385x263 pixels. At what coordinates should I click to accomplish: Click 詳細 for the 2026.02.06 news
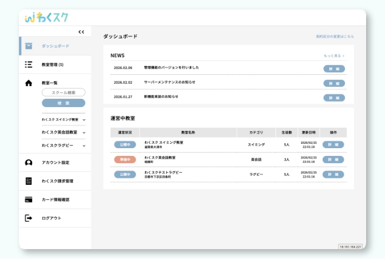point(334,68)
